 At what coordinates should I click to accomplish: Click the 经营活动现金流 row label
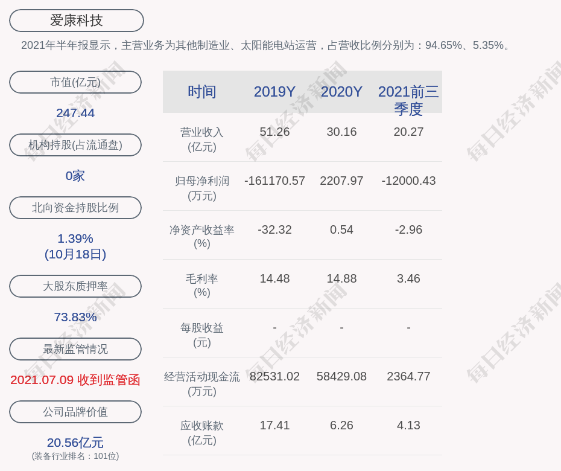click(x=202, y=383)
